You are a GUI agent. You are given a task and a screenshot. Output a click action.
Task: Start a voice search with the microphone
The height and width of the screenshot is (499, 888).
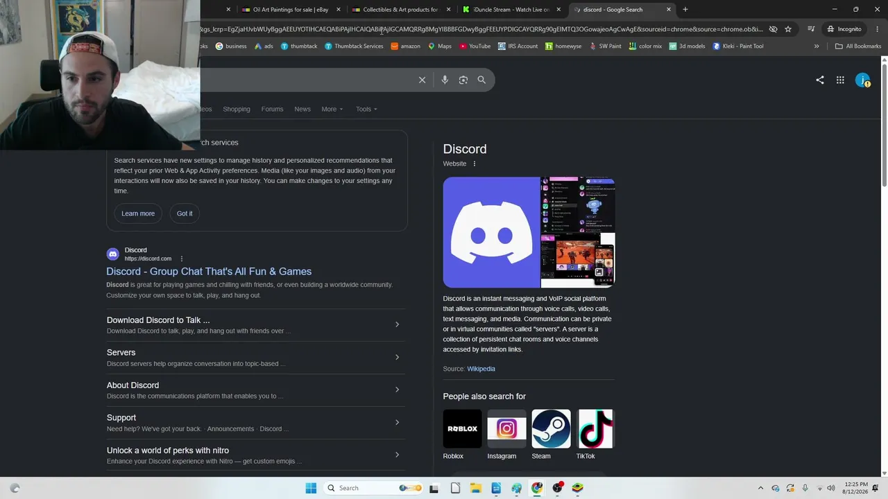[x=445, y=80]
